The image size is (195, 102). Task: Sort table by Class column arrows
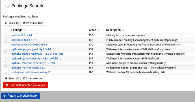point(98,30)
